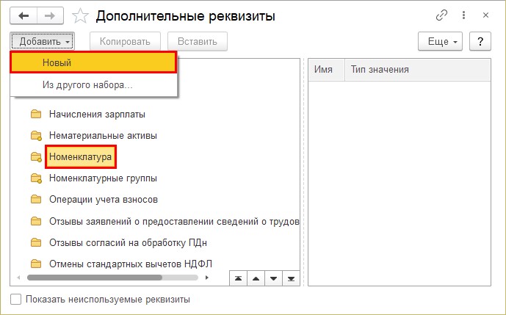Click the back navigation arrow
This screenshot has width=506, height=315.
tap(24, 15)
